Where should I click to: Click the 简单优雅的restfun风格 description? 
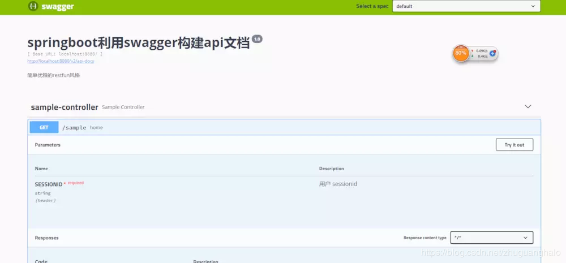53,75
